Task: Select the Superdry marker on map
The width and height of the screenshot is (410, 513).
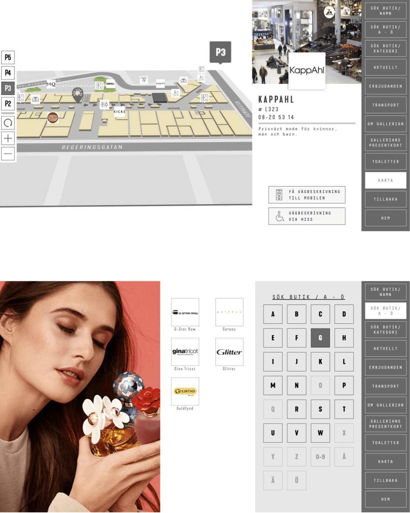Action: coord(110,84)
